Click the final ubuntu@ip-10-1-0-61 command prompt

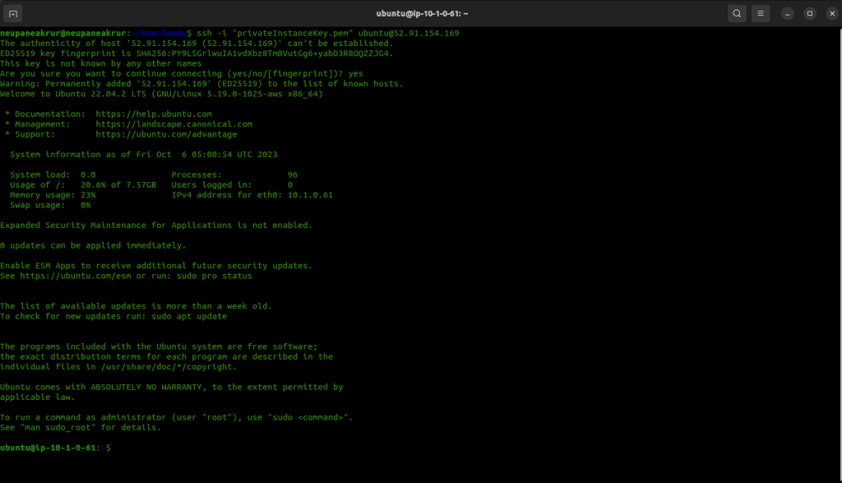pyautogui.click(x=54, y=448)
